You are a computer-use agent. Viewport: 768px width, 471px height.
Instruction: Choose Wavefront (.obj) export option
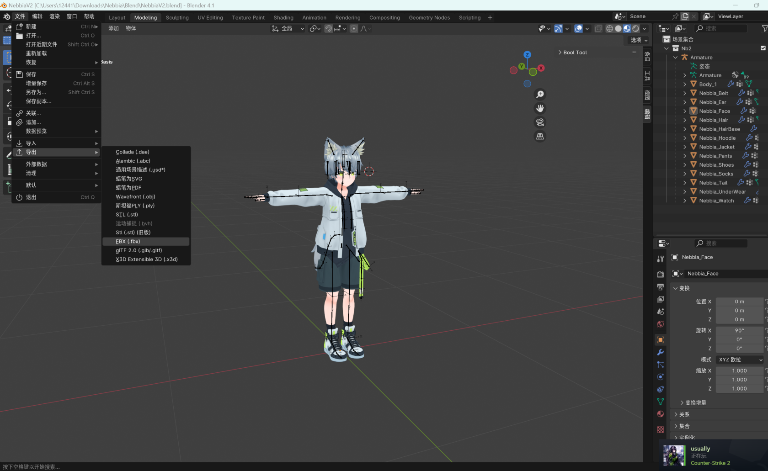(146, 196)
